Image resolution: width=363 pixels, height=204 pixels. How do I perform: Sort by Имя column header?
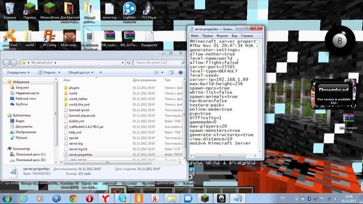(67, 80)
